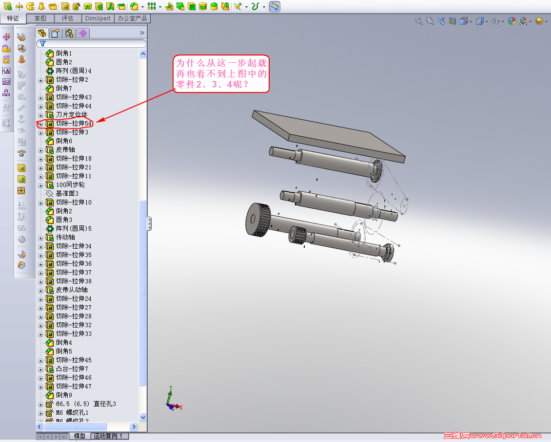Open the display style dropdown arrow
The width and height of the screenshot is (551, 442).
click(x=487, y=21)
